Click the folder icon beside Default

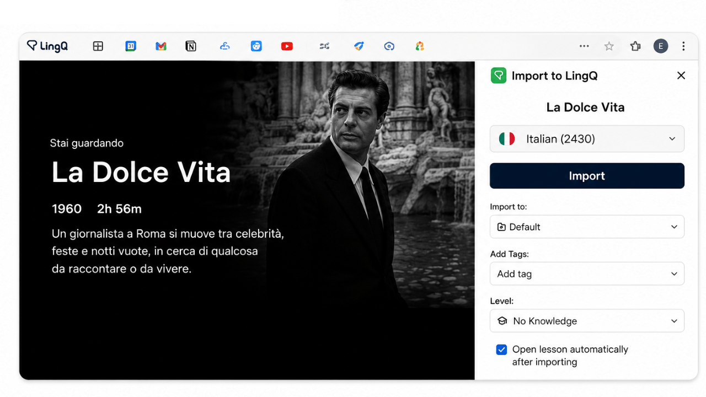[501, 227]
